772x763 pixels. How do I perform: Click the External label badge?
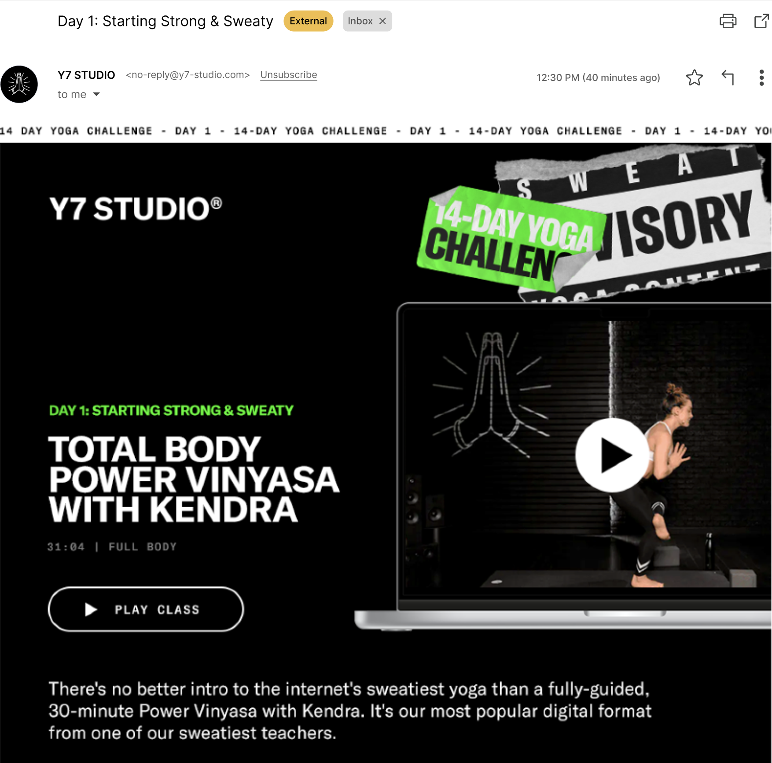308,21
